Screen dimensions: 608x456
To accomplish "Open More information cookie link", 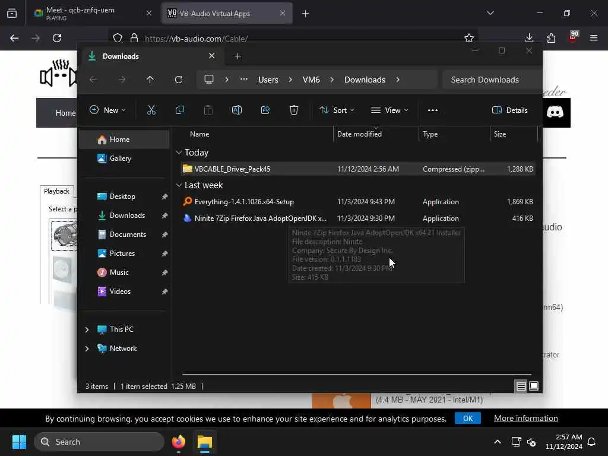I will pyautogui.click(x=526, y=419).
